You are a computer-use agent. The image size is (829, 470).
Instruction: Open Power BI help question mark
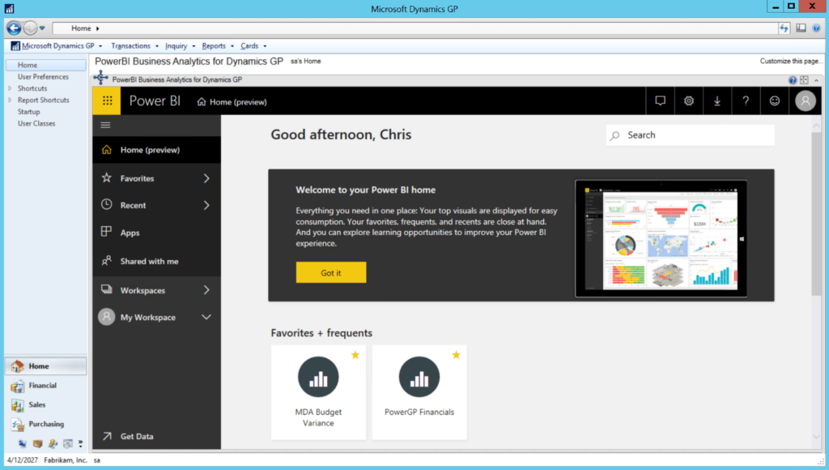tap(746, 100)
